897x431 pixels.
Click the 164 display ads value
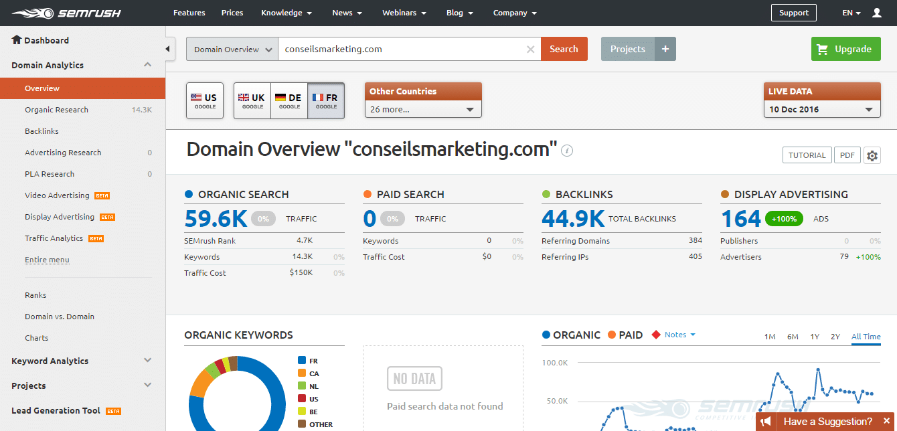[741, 219]
